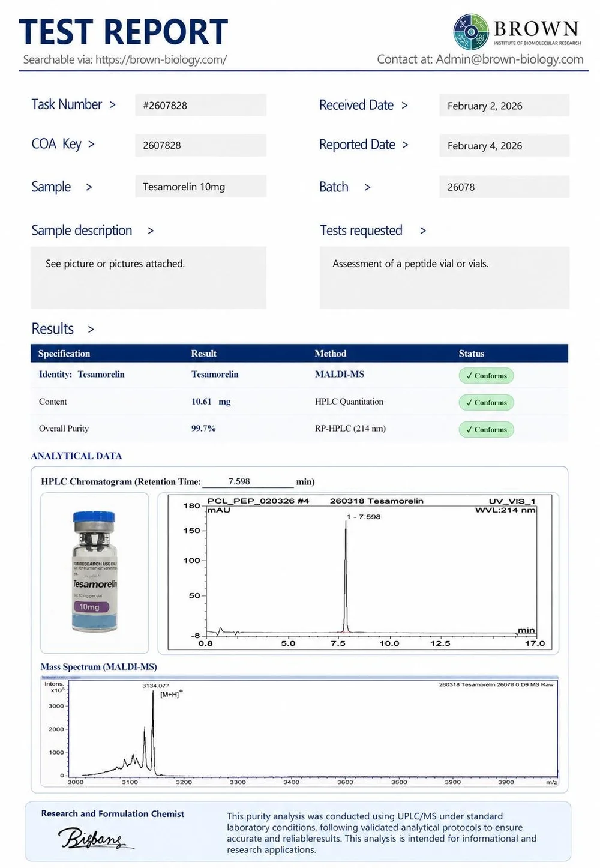This screenshot has height=868, width=600.
Task: Click the Method column header
Action: 331,354
